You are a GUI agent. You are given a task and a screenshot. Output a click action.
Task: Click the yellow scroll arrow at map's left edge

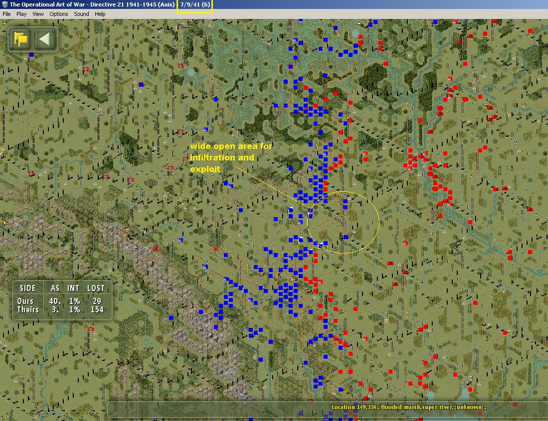point(4,223)
